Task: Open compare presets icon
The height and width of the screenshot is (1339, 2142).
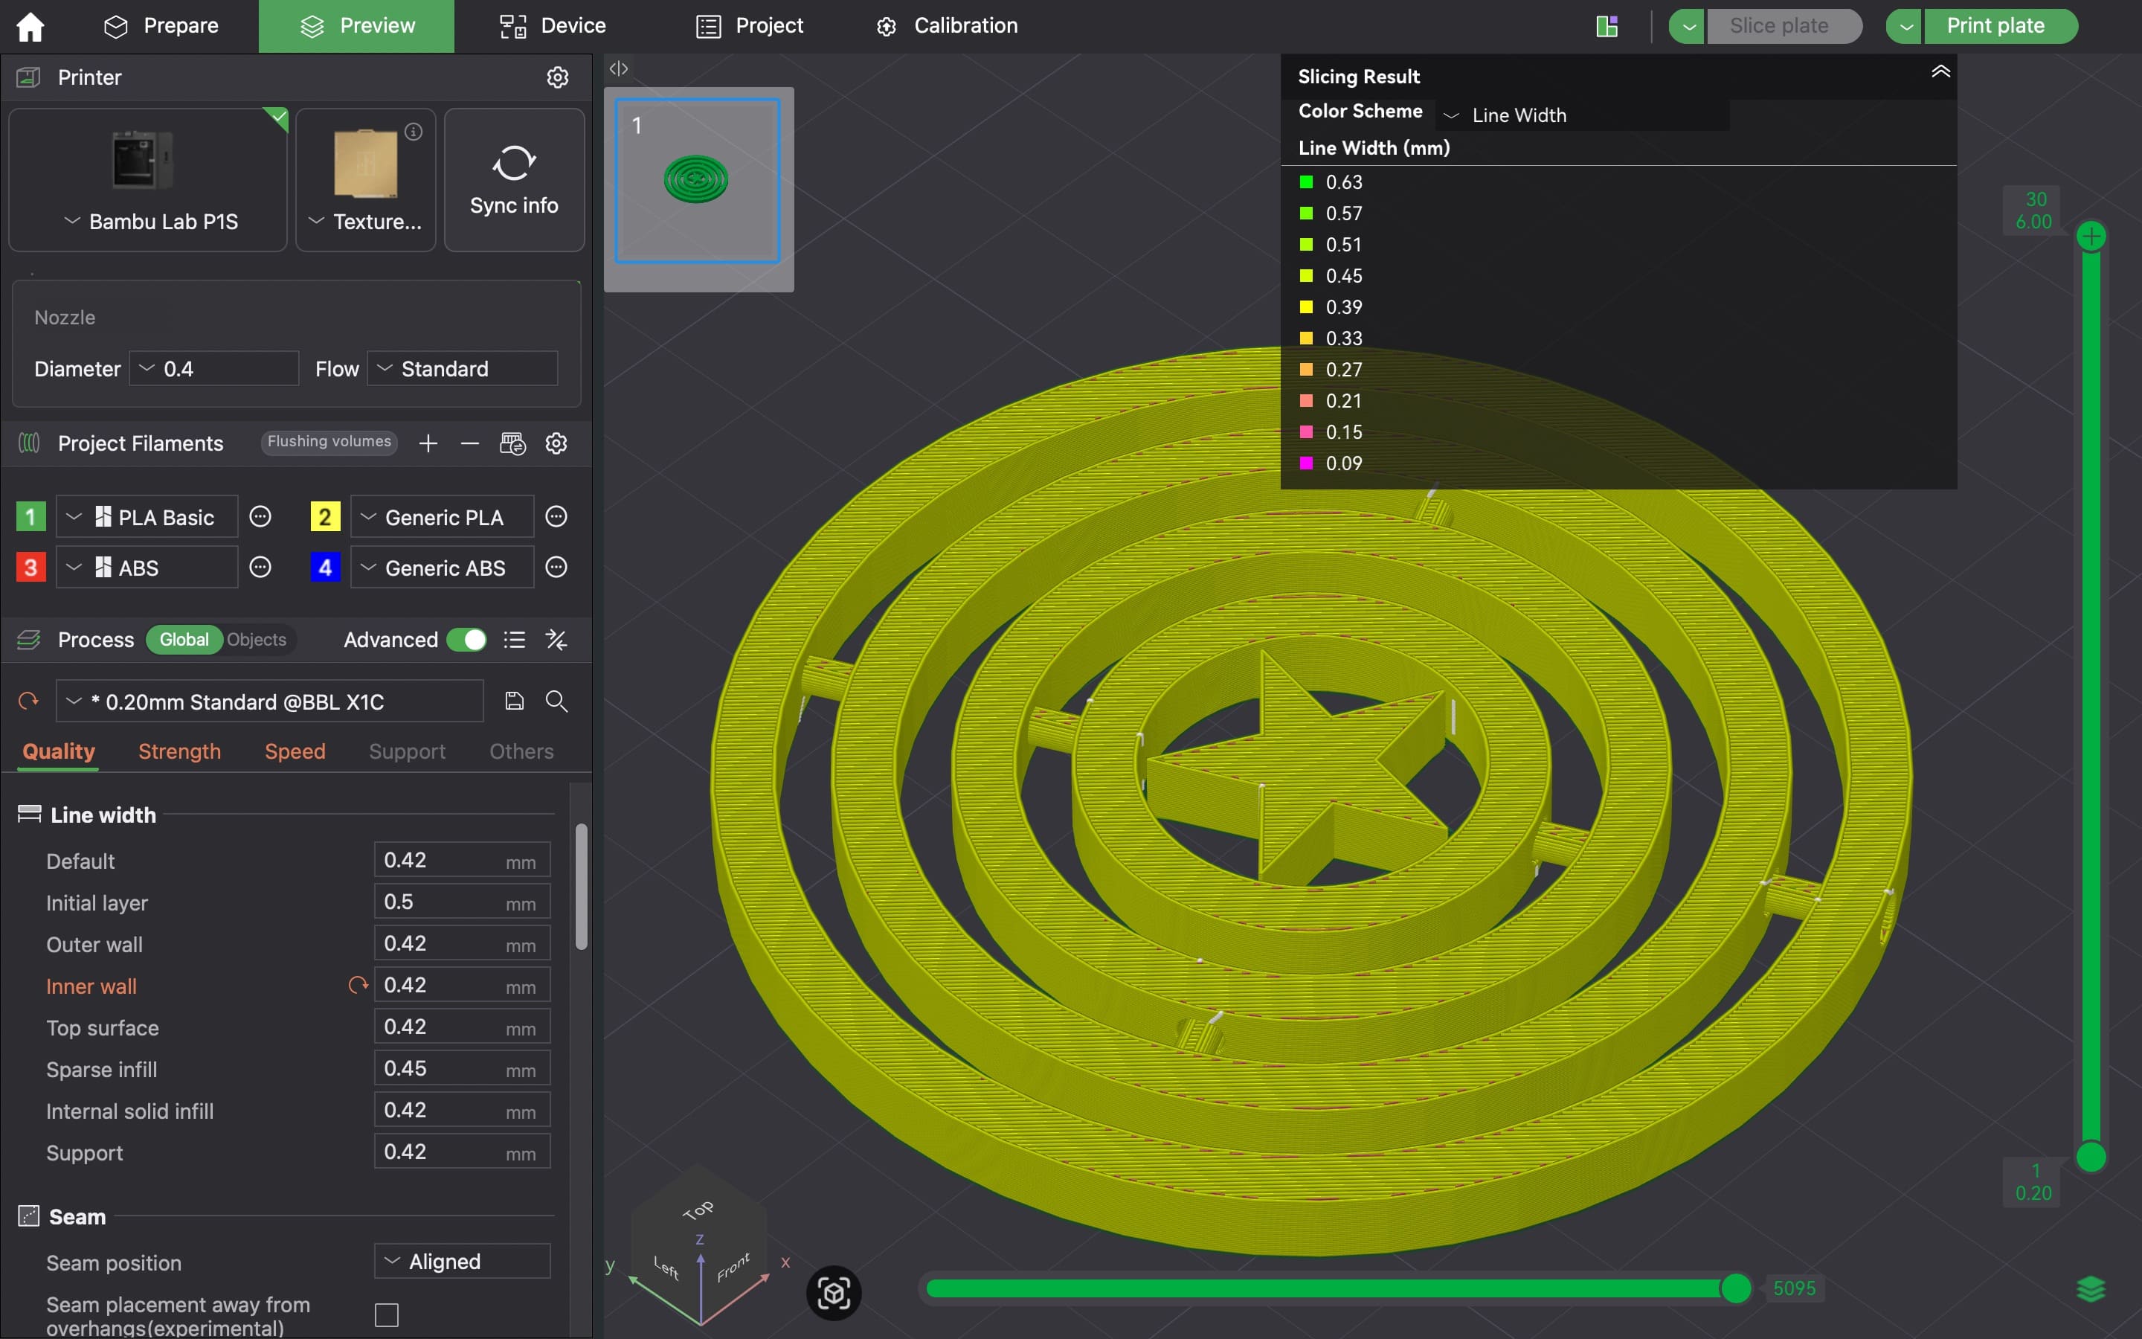Action: coord(557,640)
